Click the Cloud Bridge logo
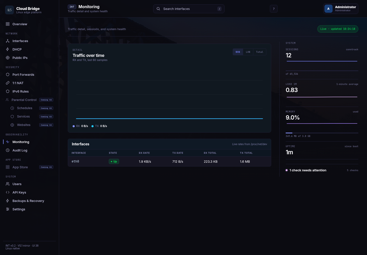 pos(9,10)
